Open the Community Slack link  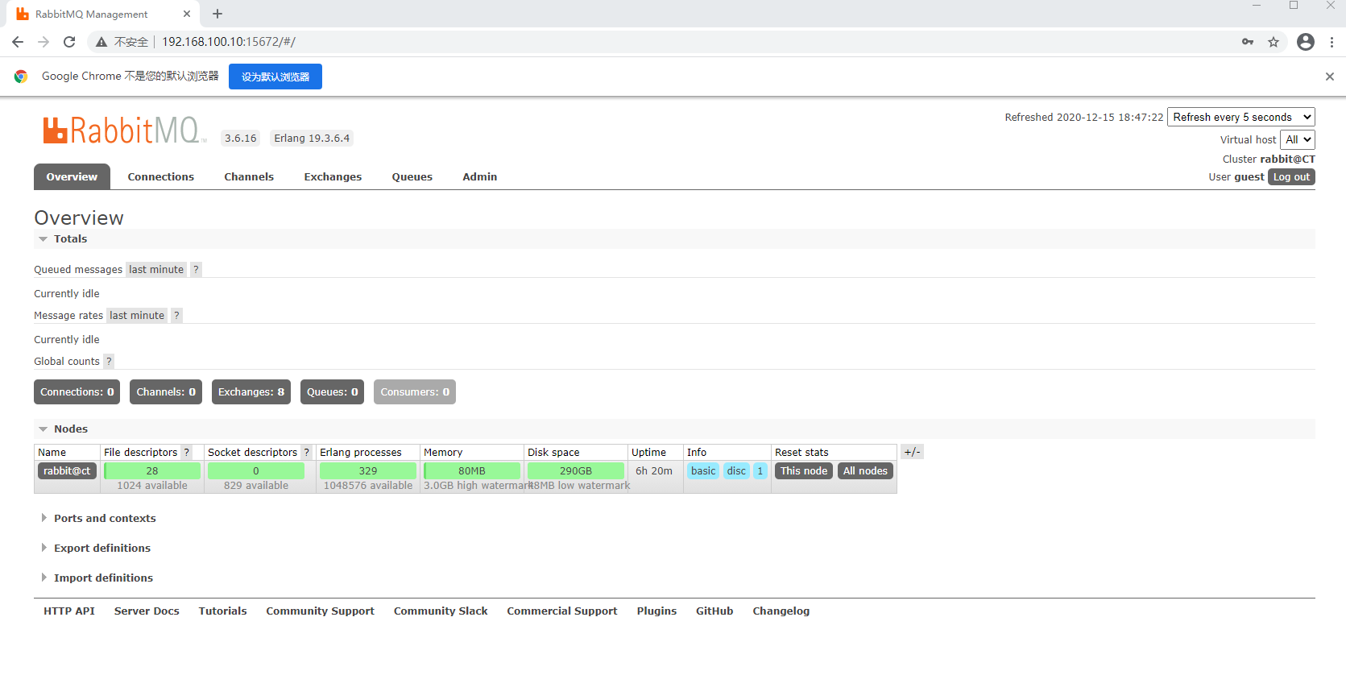click(441, 611)
